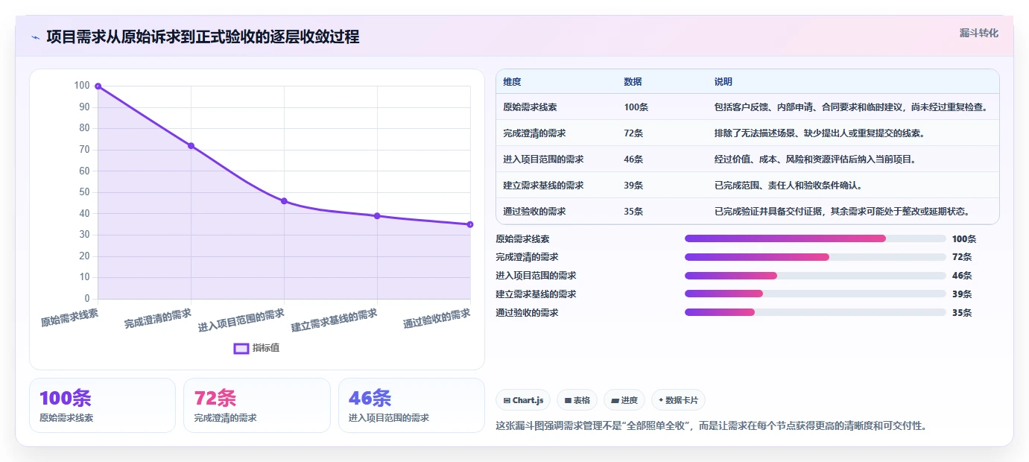This screenshot has height=462, width=1029.
Task: Click the 原始需求线索 progress bar
Action: (815, 238)
